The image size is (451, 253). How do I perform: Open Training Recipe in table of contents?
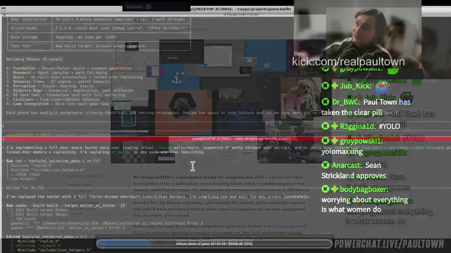pos(79,184)
